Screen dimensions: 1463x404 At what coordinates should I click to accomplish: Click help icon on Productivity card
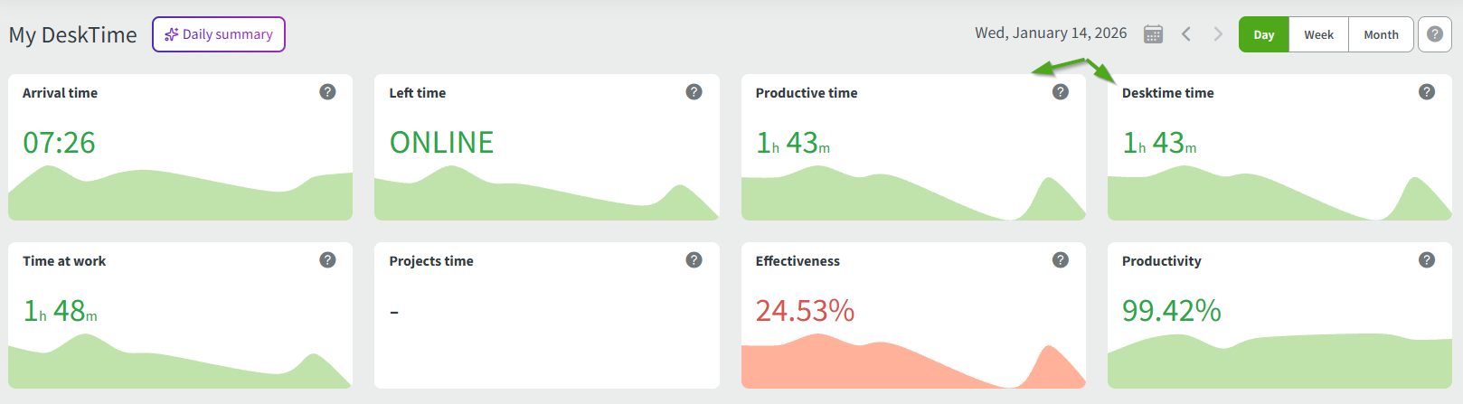pos(1427,260)
